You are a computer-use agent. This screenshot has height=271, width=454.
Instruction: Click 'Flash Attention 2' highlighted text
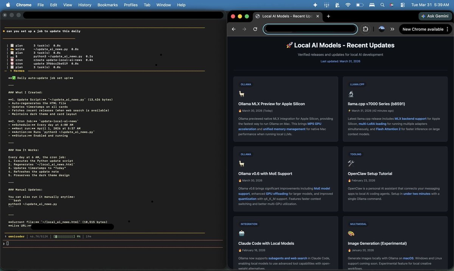pyautogui.click(x=389, y=129)
